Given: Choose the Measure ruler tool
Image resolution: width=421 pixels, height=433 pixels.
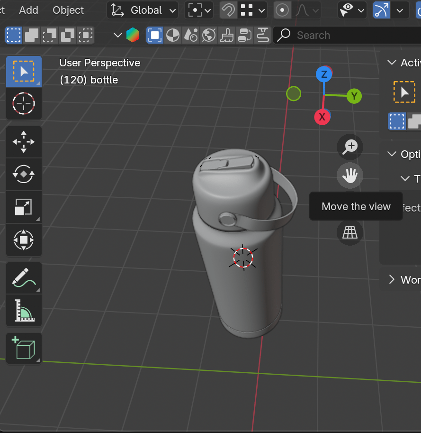Looking at the screenshot, I should (x=24, y=310).
